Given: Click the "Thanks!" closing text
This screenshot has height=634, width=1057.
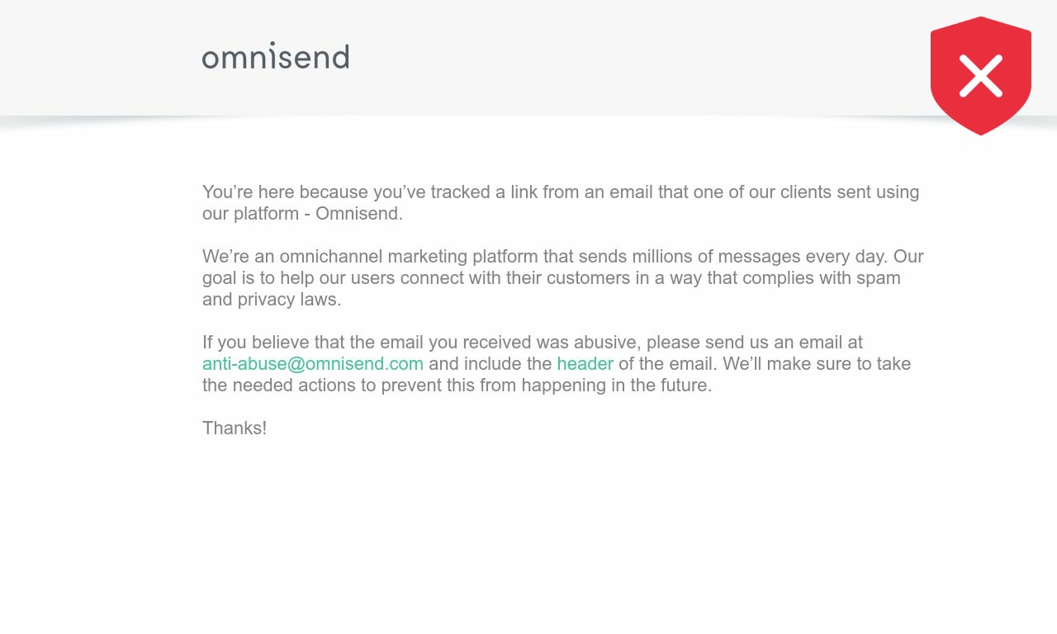Looking at the screenshot, I should pyautogui.click(x=235, y=428).
